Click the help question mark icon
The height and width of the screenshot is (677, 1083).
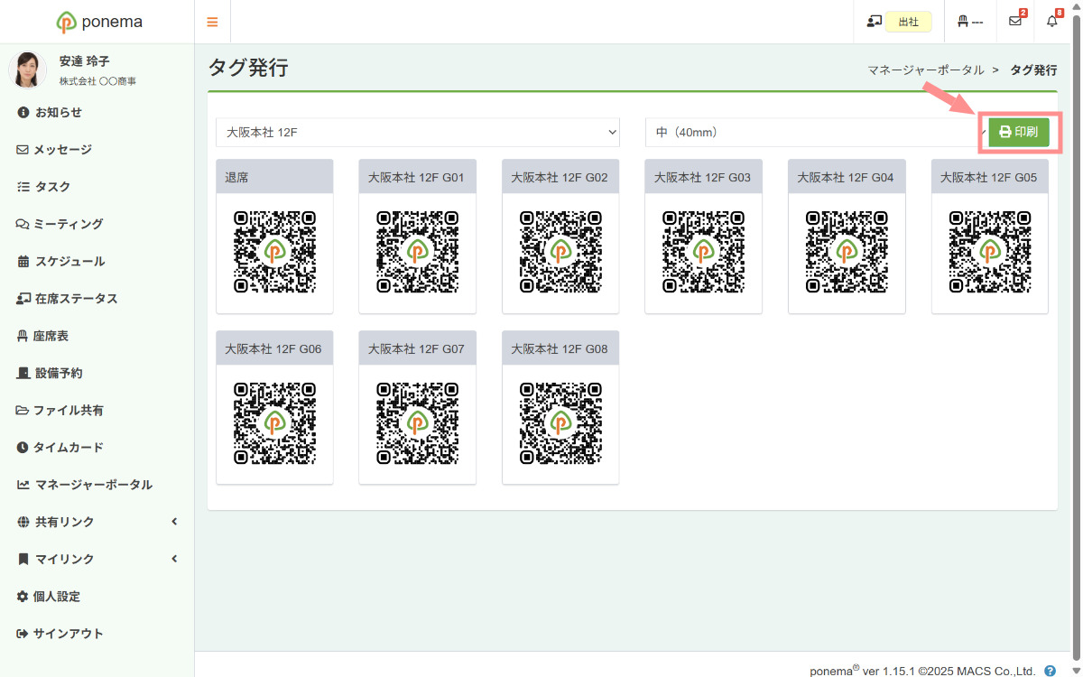click(1050, 671)
